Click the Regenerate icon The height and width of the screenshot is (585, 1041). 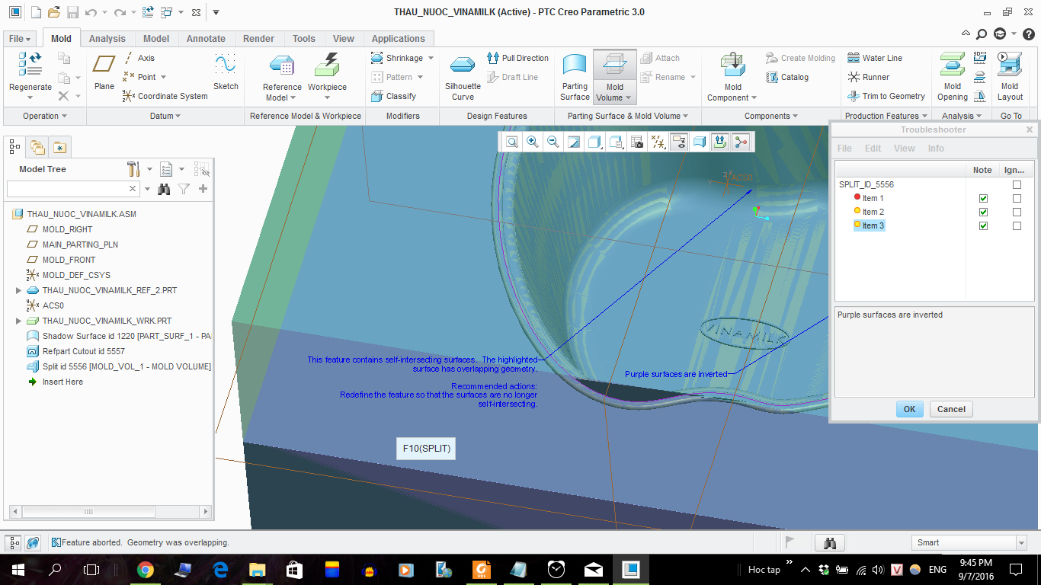point(30,66)
